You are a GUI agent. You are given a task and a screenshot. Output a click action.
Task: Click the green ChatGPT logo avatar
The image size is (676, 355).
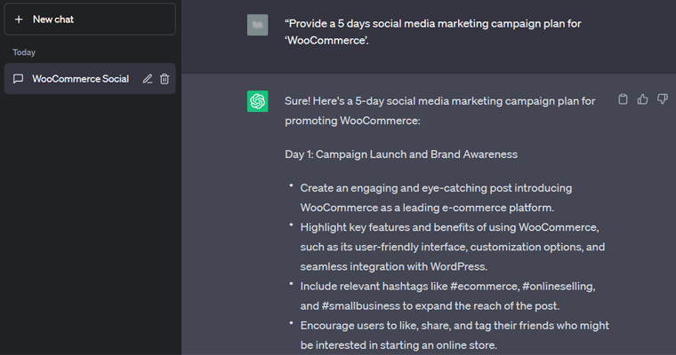click(x=257, y=101)
